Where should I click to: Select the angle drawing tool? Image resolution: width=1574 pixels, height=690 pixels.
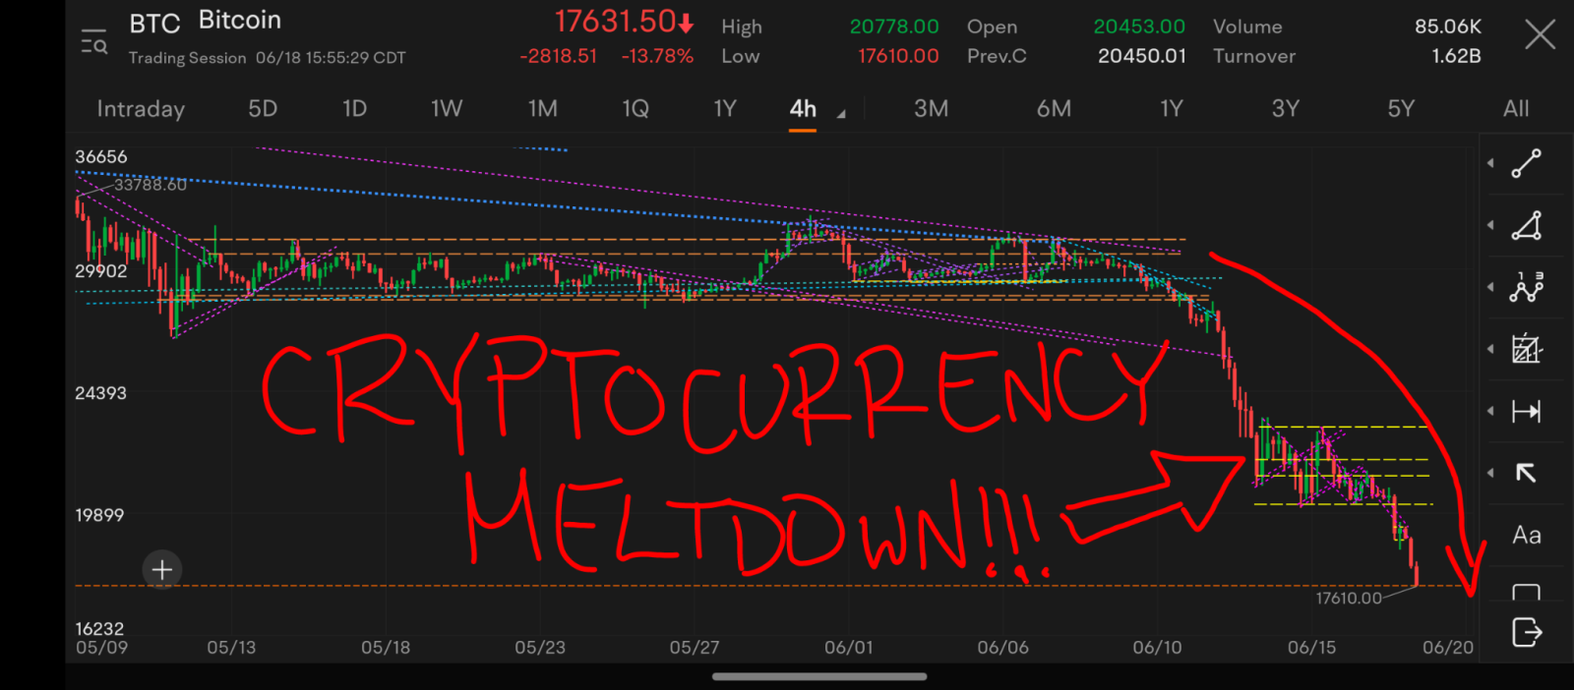pos(1526,225)
